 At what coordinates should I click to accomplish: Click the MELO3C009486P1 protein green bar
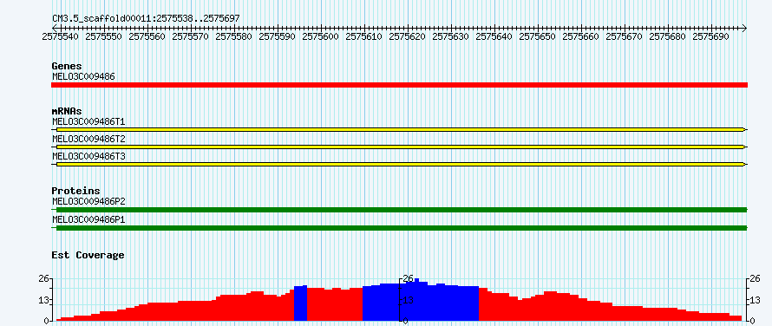pyautogui.click(x=399, y=227)
